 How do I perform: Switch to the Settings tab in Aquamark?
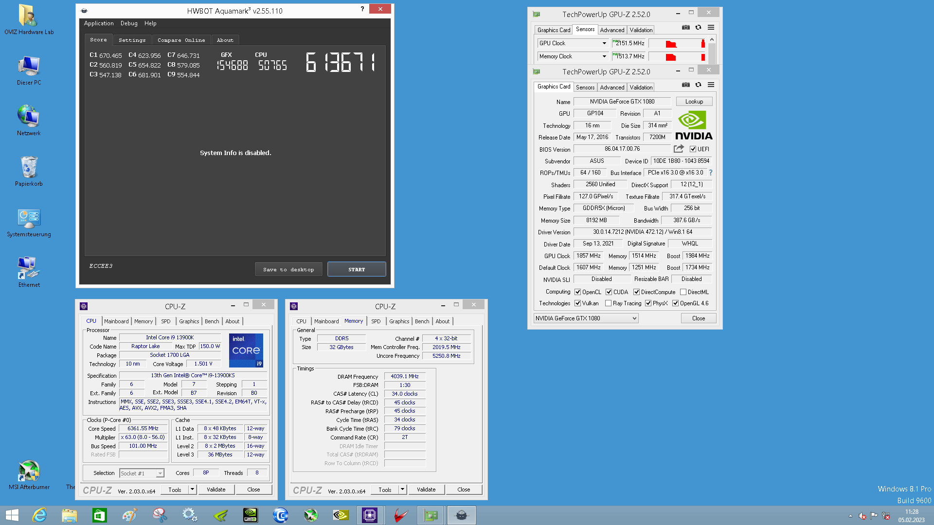[132, 40]
